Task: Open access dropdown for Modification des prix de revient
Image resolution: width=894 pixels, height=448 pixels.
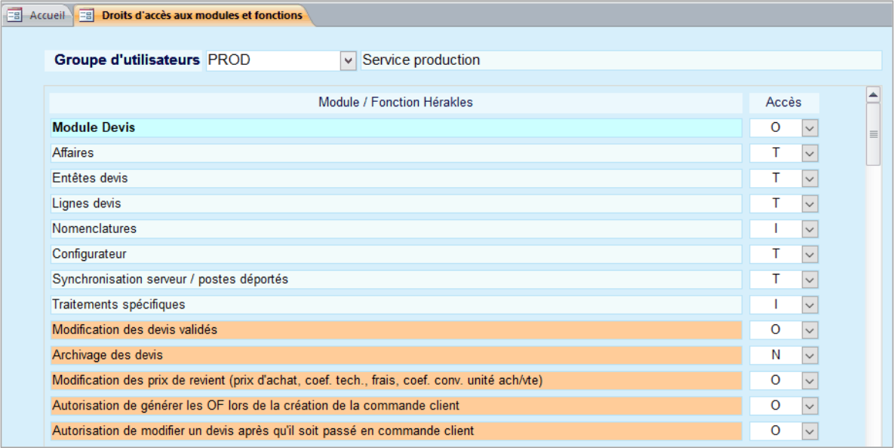Action: [x=810, y=380]
